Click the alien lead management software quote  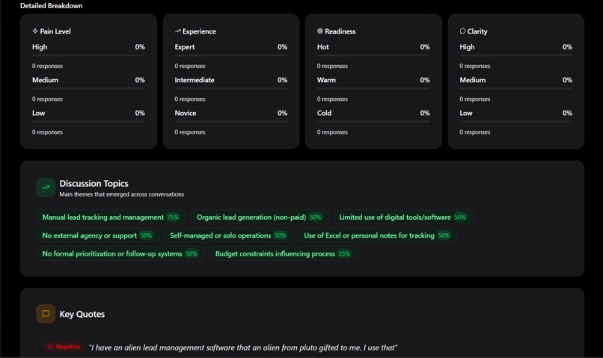pyautogui.click(x=243, y=348)
